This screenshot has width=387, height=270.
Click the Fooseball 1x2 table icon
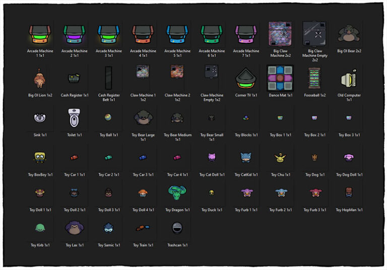[314, 78]
